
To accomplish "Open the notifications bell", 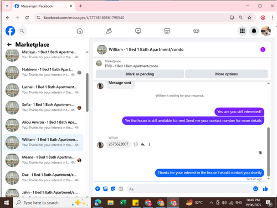I will pos(254,31).
